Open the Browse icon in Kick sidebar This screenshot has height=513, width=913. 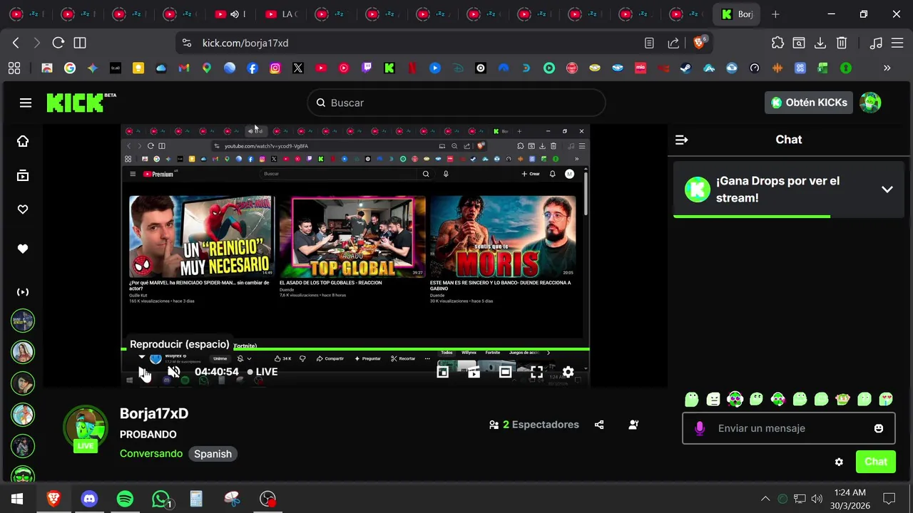point(23,175)
